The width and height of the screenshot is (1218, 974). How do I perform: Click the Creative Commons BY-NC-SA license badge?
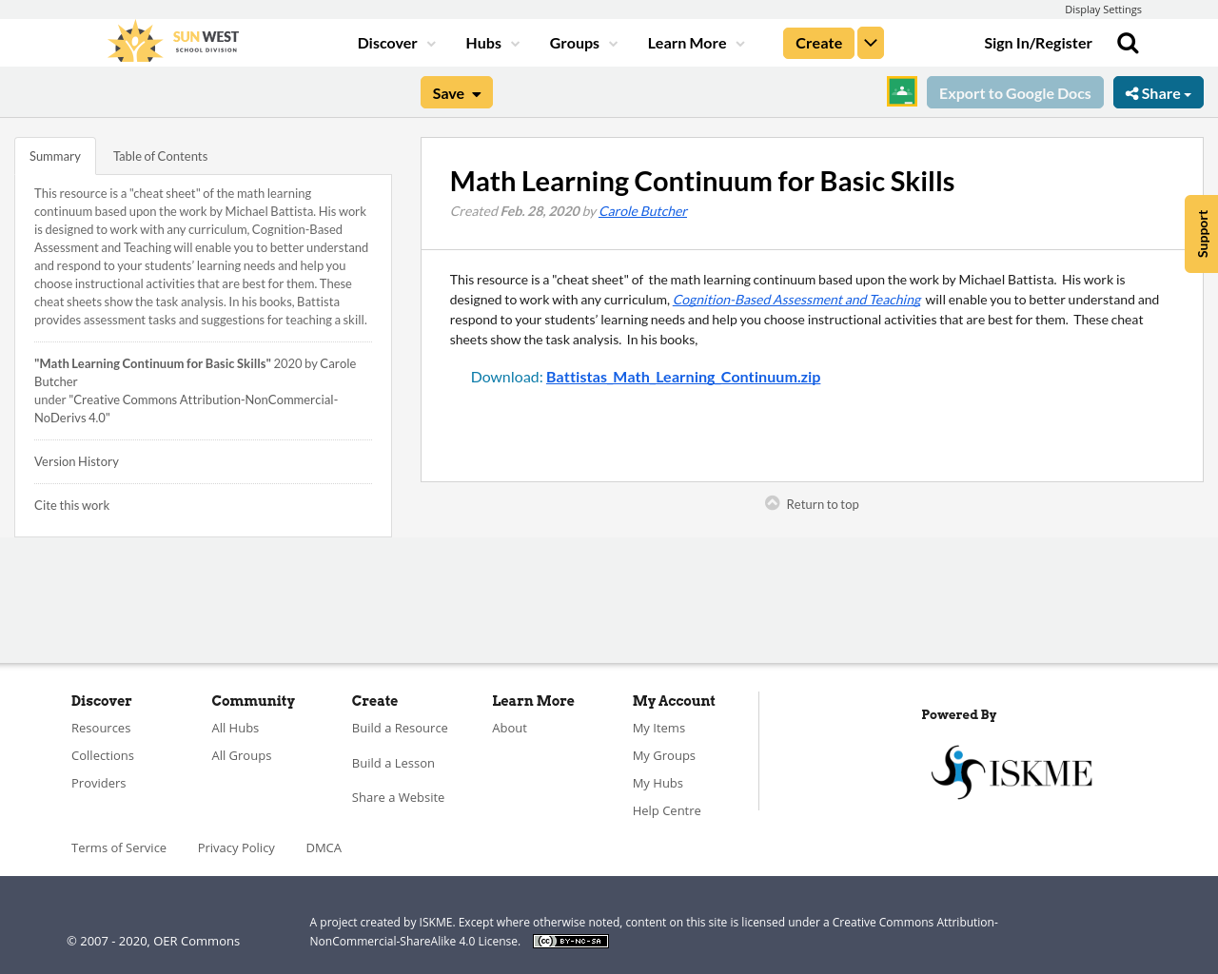570,940
